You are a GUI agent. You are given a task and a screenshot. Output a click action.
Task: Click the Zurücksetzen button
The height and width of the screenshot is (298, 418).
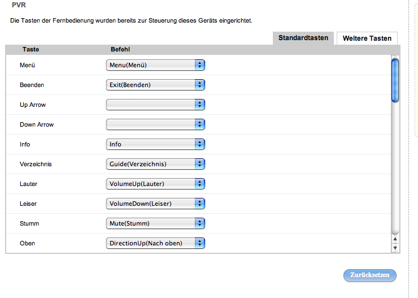[x=370, y=275]
